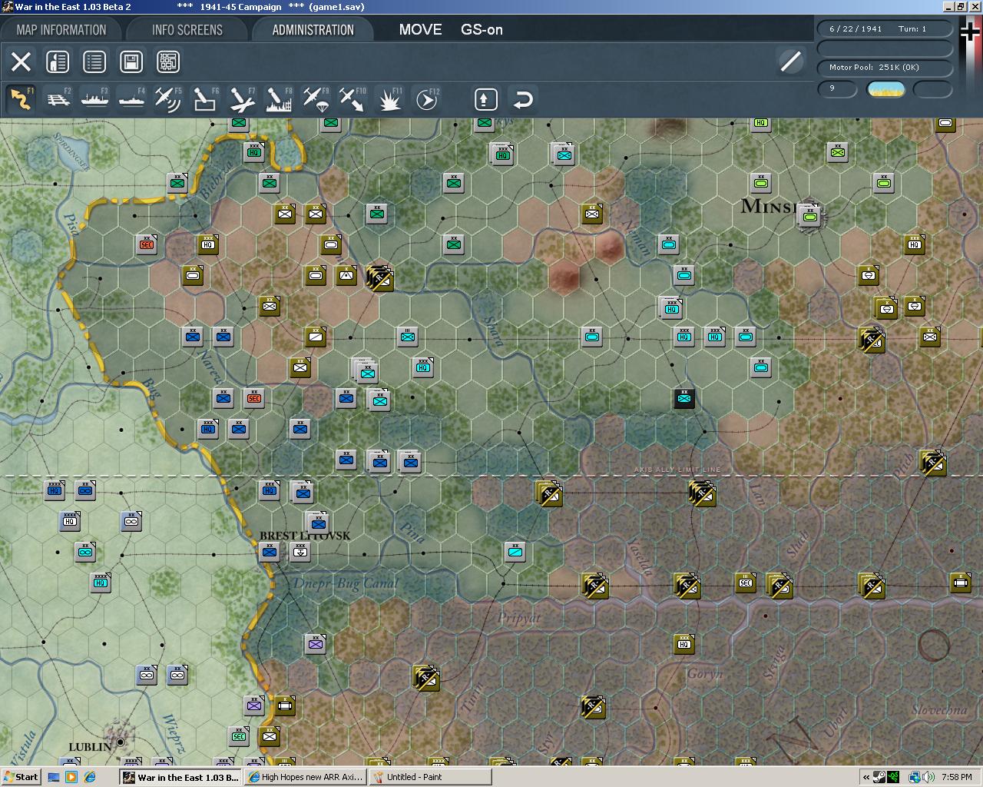Image resolution: width=983 pixels, height=787 pixels.
Task: Click the media player quick launch icon
Action: (71, 777)
